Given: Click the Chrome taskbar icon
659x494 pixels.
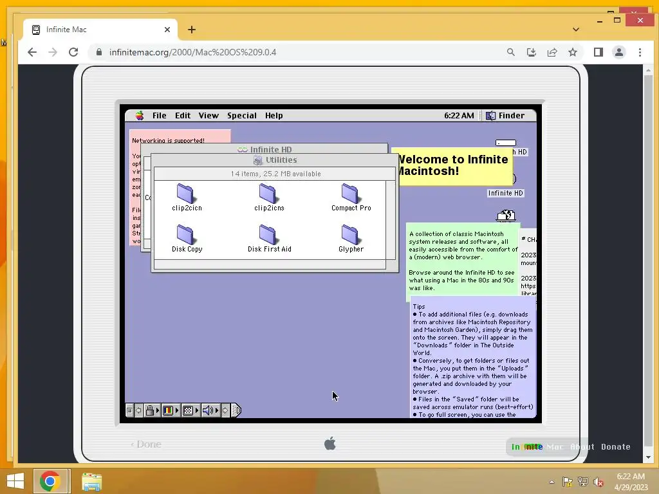Looking at the screenshot, I should [50, 481].
